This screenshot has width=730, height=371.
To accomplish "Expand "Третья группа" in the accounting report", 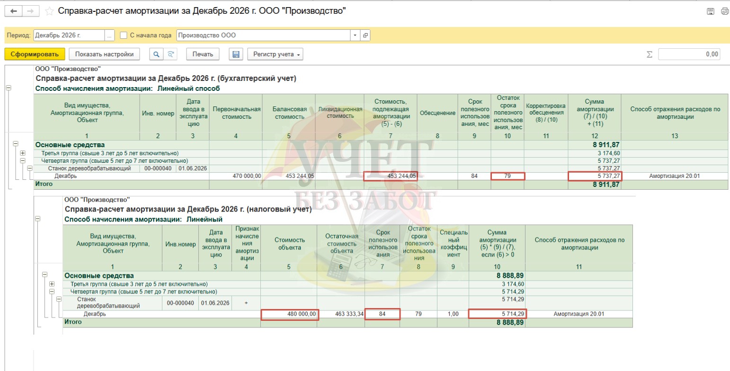I will click(23, 153).
